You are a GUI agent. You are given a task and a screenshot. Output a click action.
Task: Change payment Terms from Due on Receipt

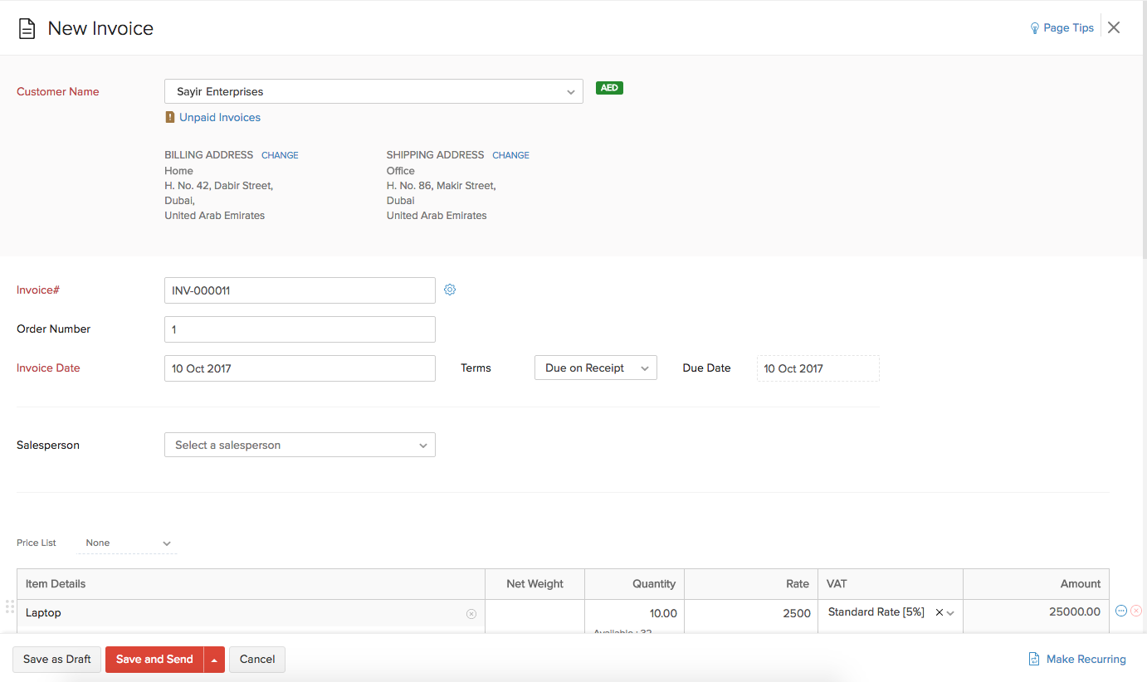[595, 368]
